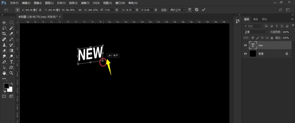Screen dimensions: 295x123
Task: Select the Gradient tool
Action: [11, 51]
